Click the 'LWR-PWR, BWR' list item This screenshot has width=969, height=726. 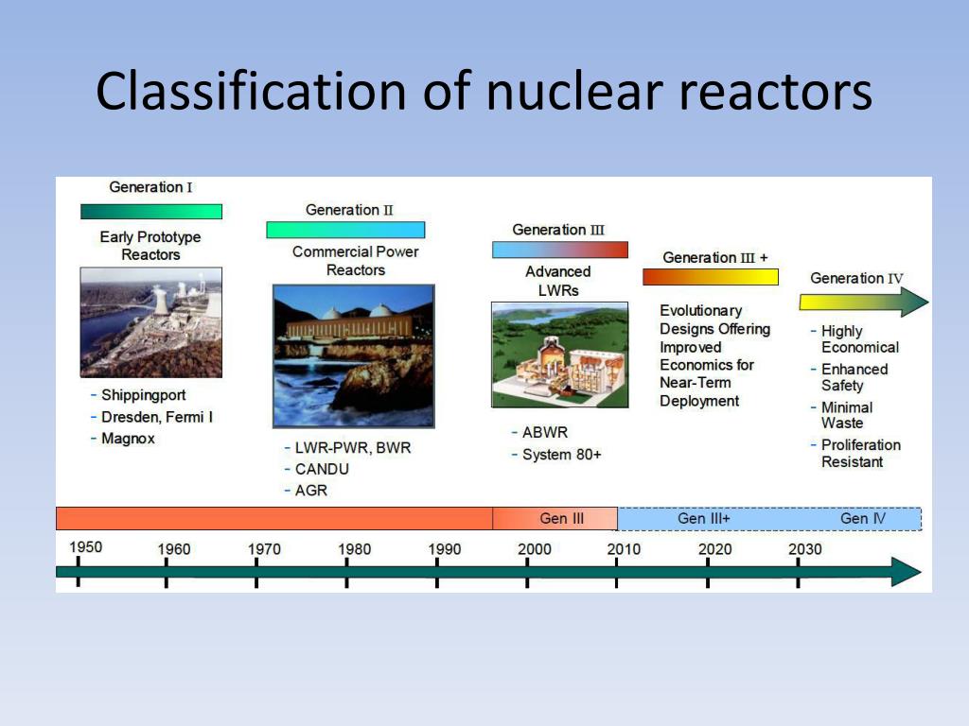(353, 447)
